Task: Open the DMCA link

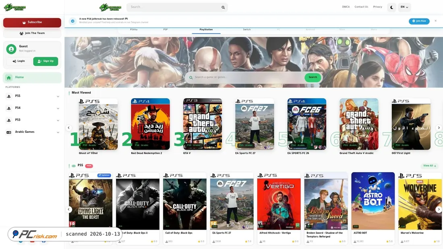Action: click(x=346, y=7)
